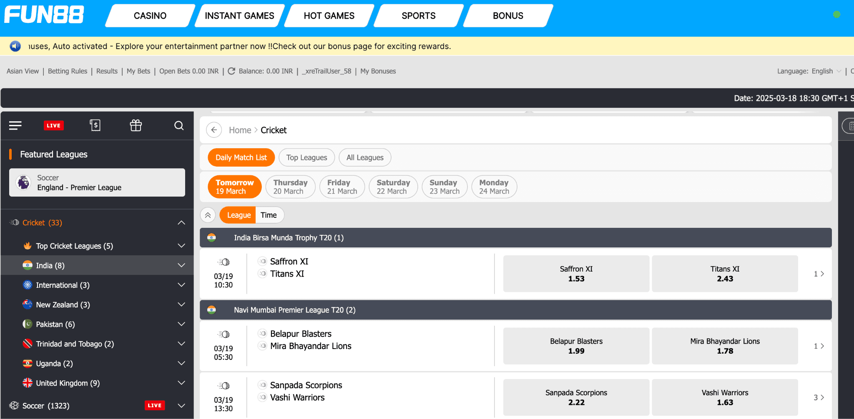Open the CASINO tab

point(149,15)
